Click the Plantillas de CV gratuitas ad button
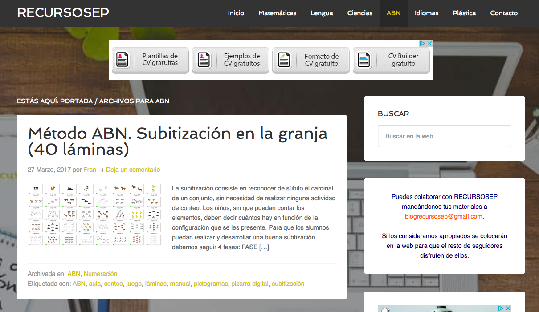The width and height of the screenshot is (539, 312). click(150, 60)
